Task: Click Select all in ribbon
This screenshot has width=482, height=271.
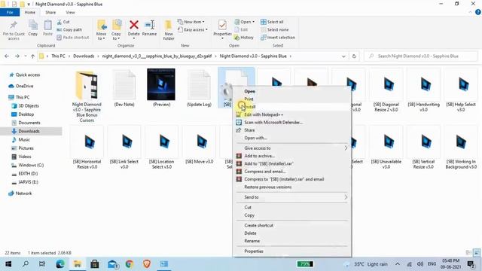Action: [x=272, y=22]
